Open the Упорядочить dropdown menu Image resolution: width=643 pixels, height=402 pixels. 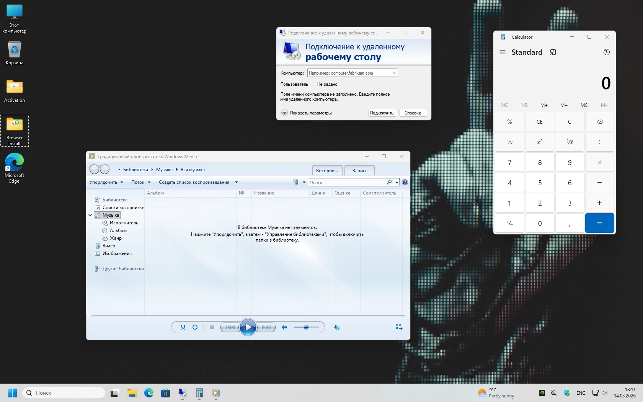click(106, 182)
